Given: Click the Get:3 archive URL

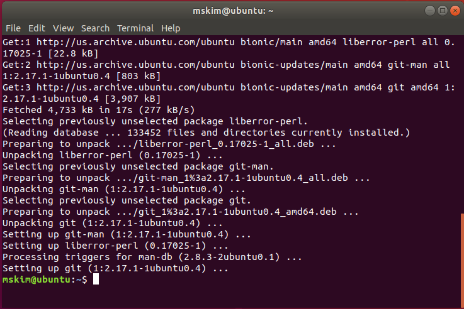Looking at the screenshot, I should [135, 87].
